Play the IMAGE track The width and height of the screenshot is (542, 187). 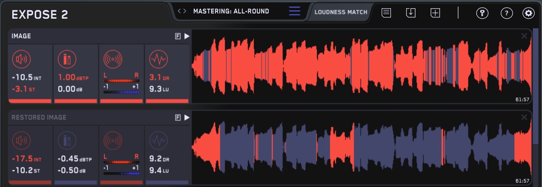pos(187,36)
